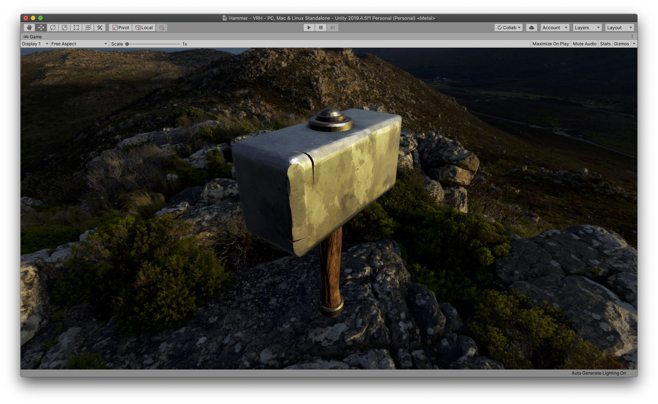Open the Collab dropdown
Image resolution: width=658 pixels, height=404 pixels.
pyautogui.click(x=509, y=28)
